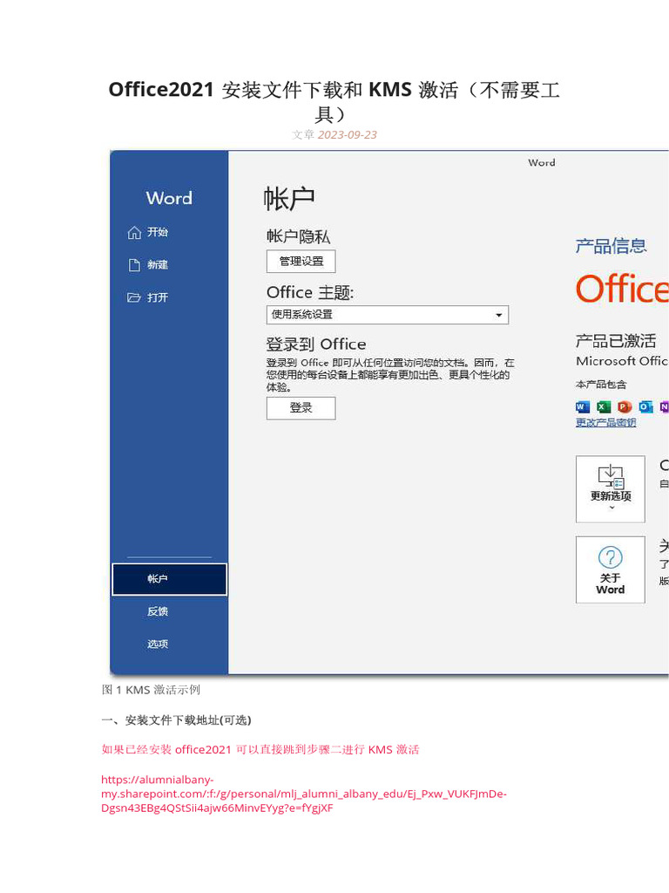Screen dimensions: 669x893
Task: Click the Excel app icon under 本产品包含
Action: point(604,406)
